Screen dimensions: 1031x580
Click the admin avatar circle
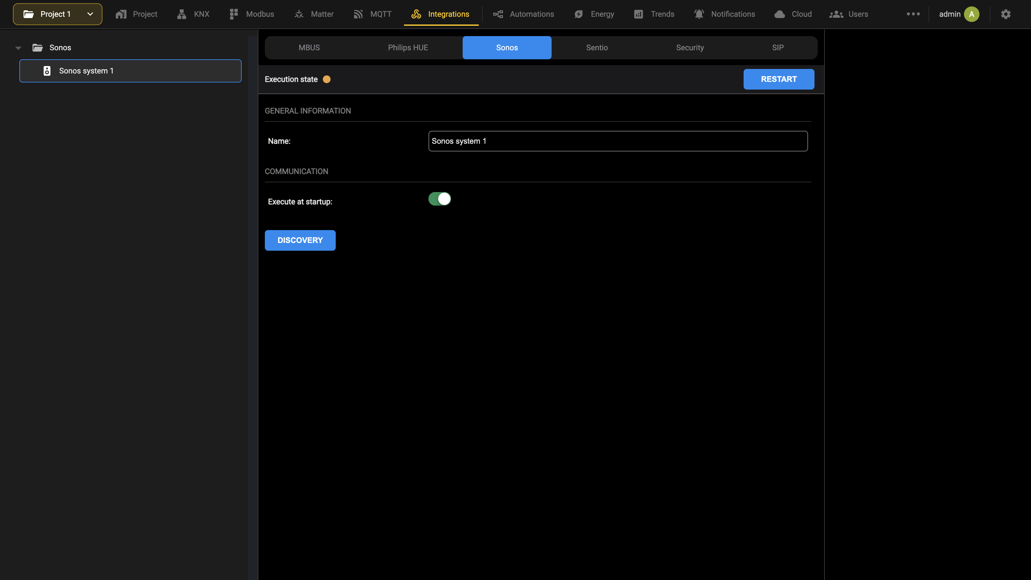click(972, 14)
